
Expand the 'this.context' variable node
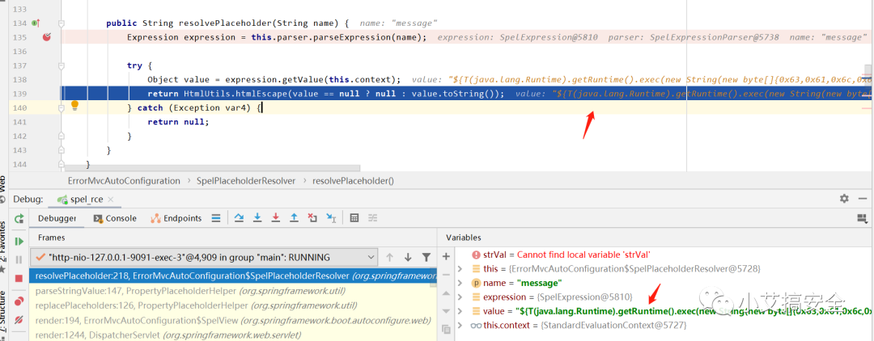pyautogui.click(x=460, y=325)
